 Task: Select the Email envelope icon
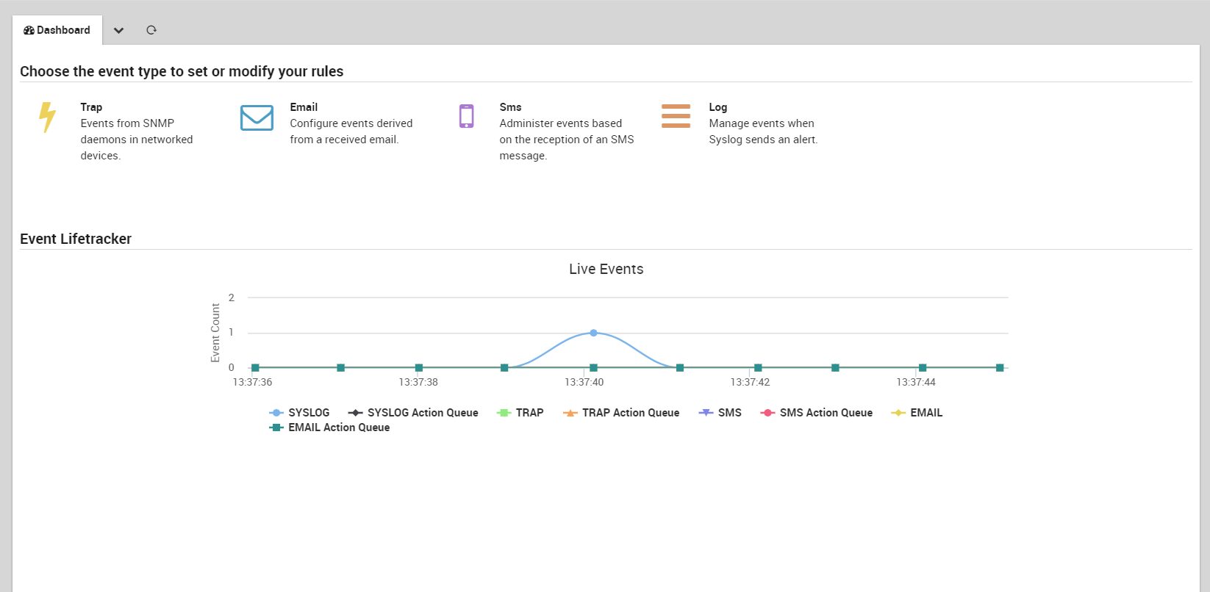coord(257,118)
